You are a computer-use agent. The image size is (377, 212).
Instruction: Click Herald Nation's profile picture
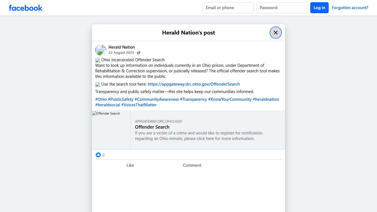coord(100,50)
